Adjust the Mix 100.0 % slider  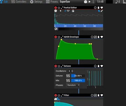click(78, 81)
